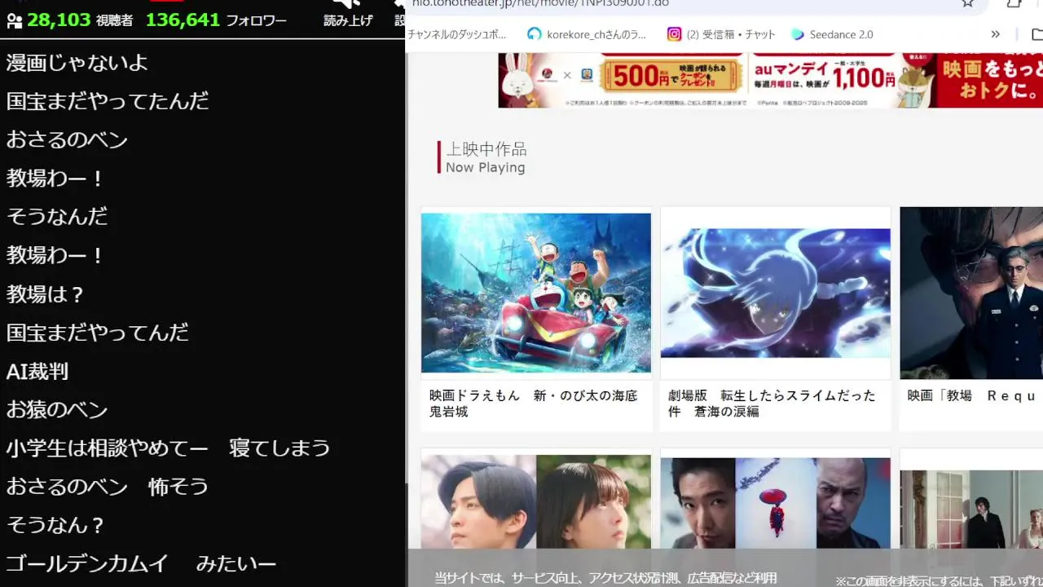The image size is (1043, 587).
Task: Open the 教場 Requiem movie poster
Action: click(971, 293)
